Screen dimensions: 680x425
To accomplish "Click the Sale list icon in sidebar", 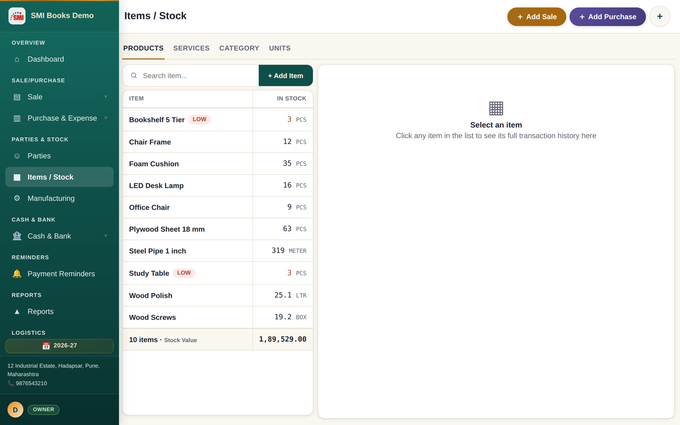I will pyautogui.click(x=17, y=97).
